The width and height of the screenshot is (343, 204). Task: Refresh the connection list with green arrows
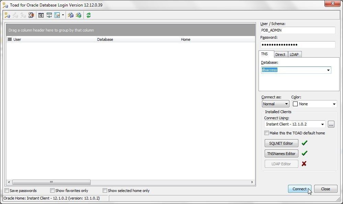pyautogui.click(x=89, y=15)
